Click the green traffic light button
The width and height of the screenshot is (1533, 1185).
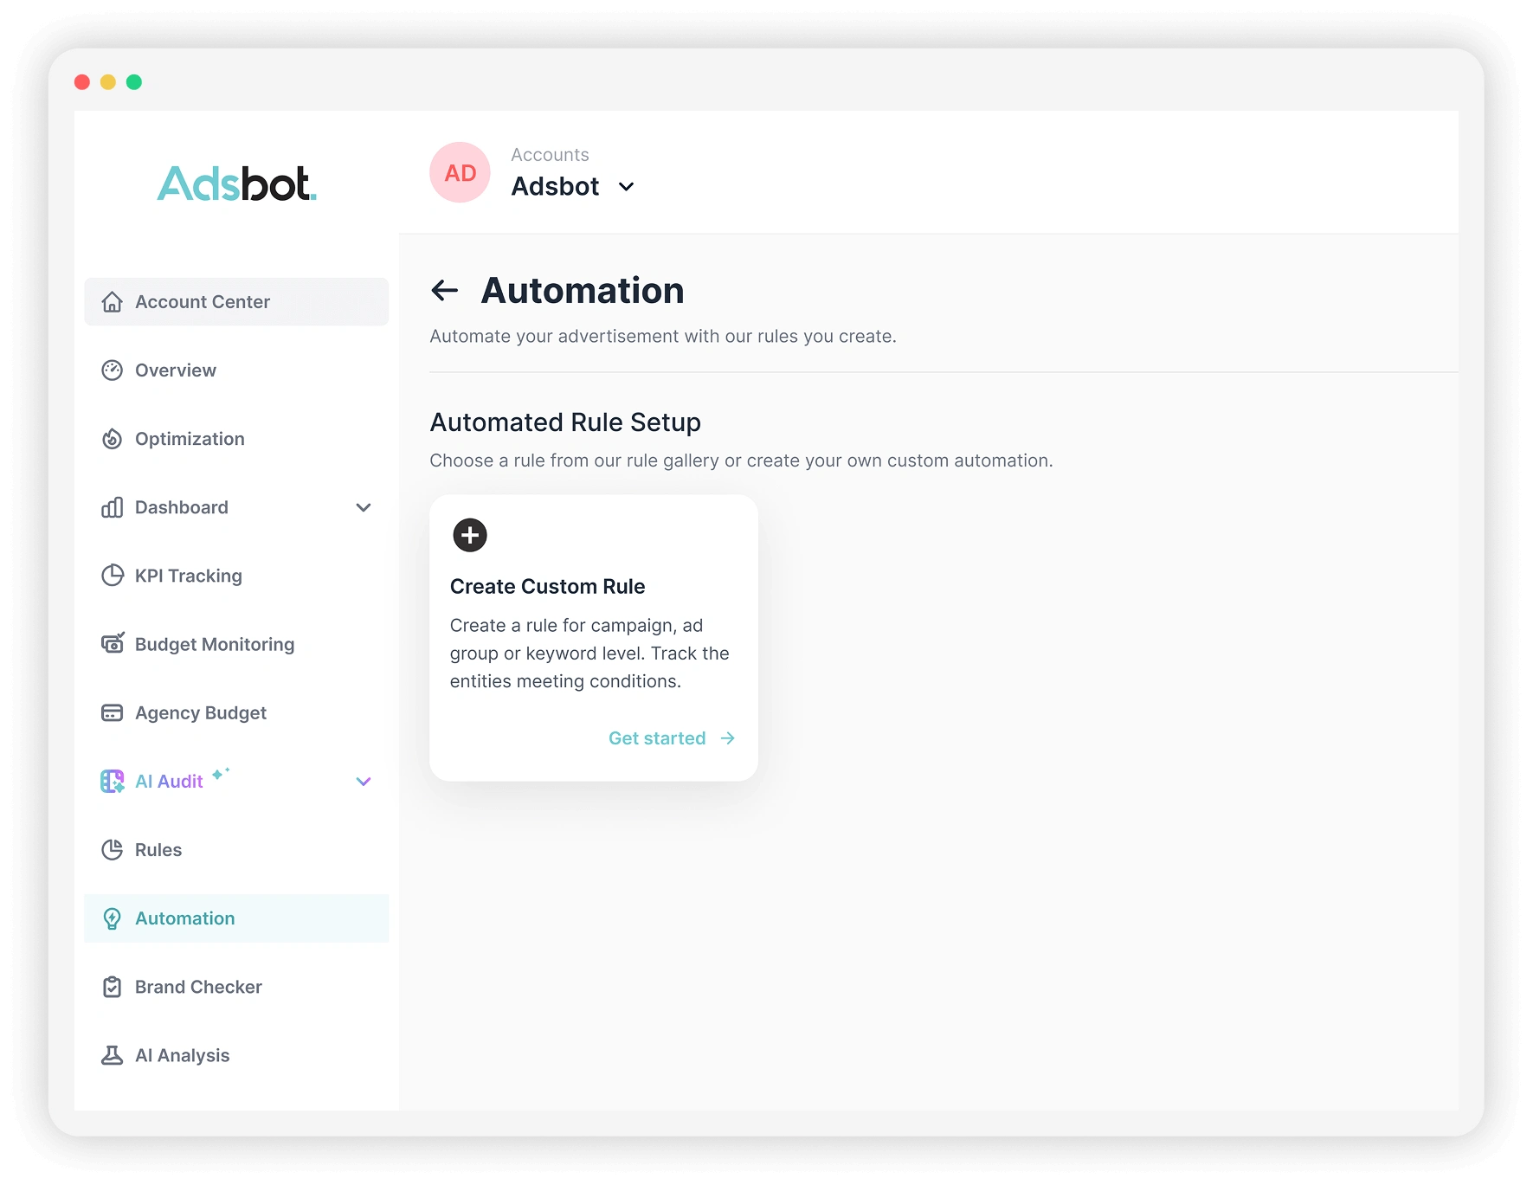click(134, 81)
